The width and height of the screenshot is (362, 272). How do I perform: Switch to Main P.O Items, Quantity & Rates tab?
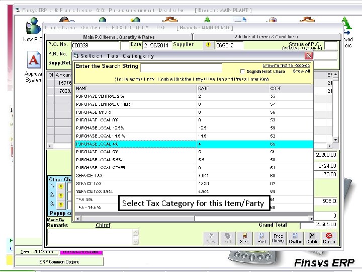(x=119, y=37)
